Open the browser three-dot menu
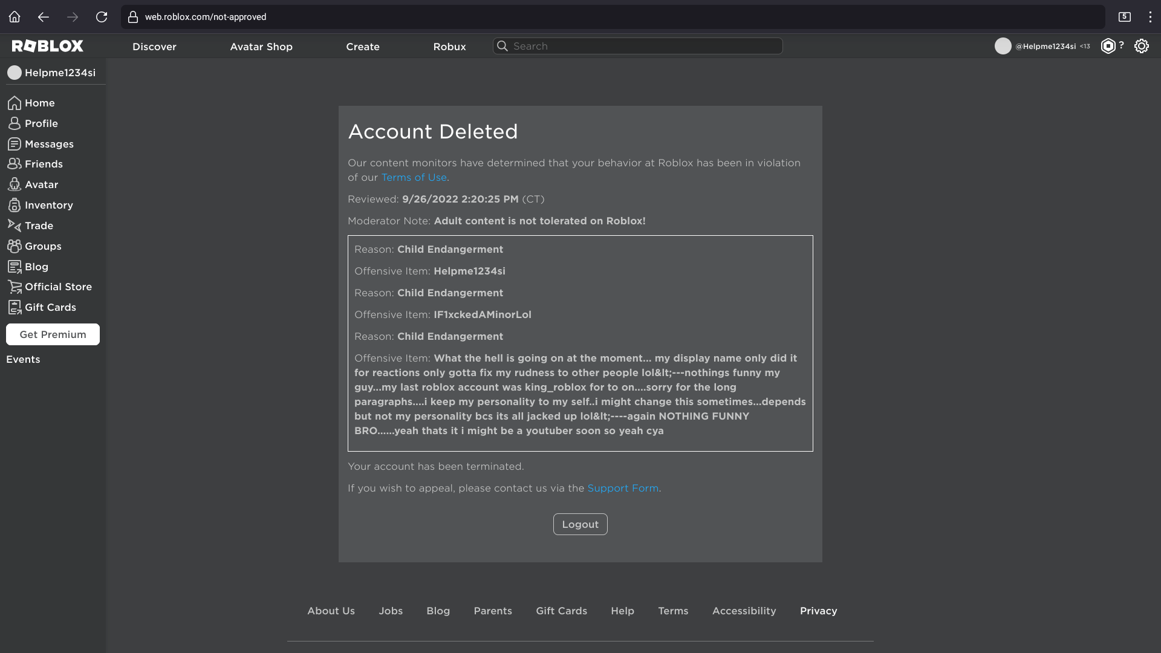This screenshot has width=1161, height=653. (1150, 17)
